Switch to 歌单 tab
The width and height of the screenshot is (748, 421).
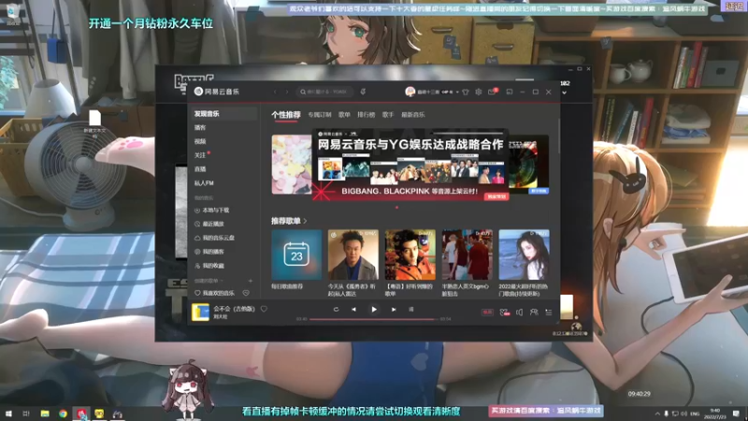(344, 114)
